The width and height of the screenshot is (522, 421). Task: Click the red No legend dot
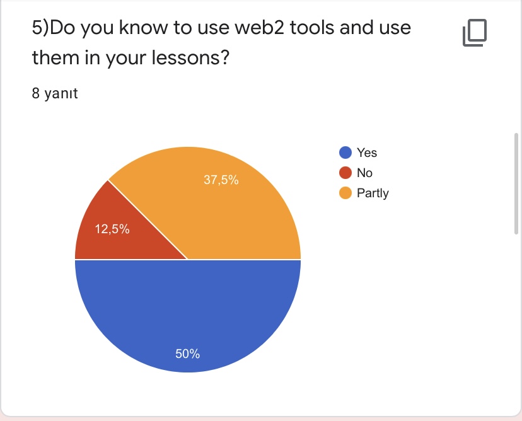[345, 173]
